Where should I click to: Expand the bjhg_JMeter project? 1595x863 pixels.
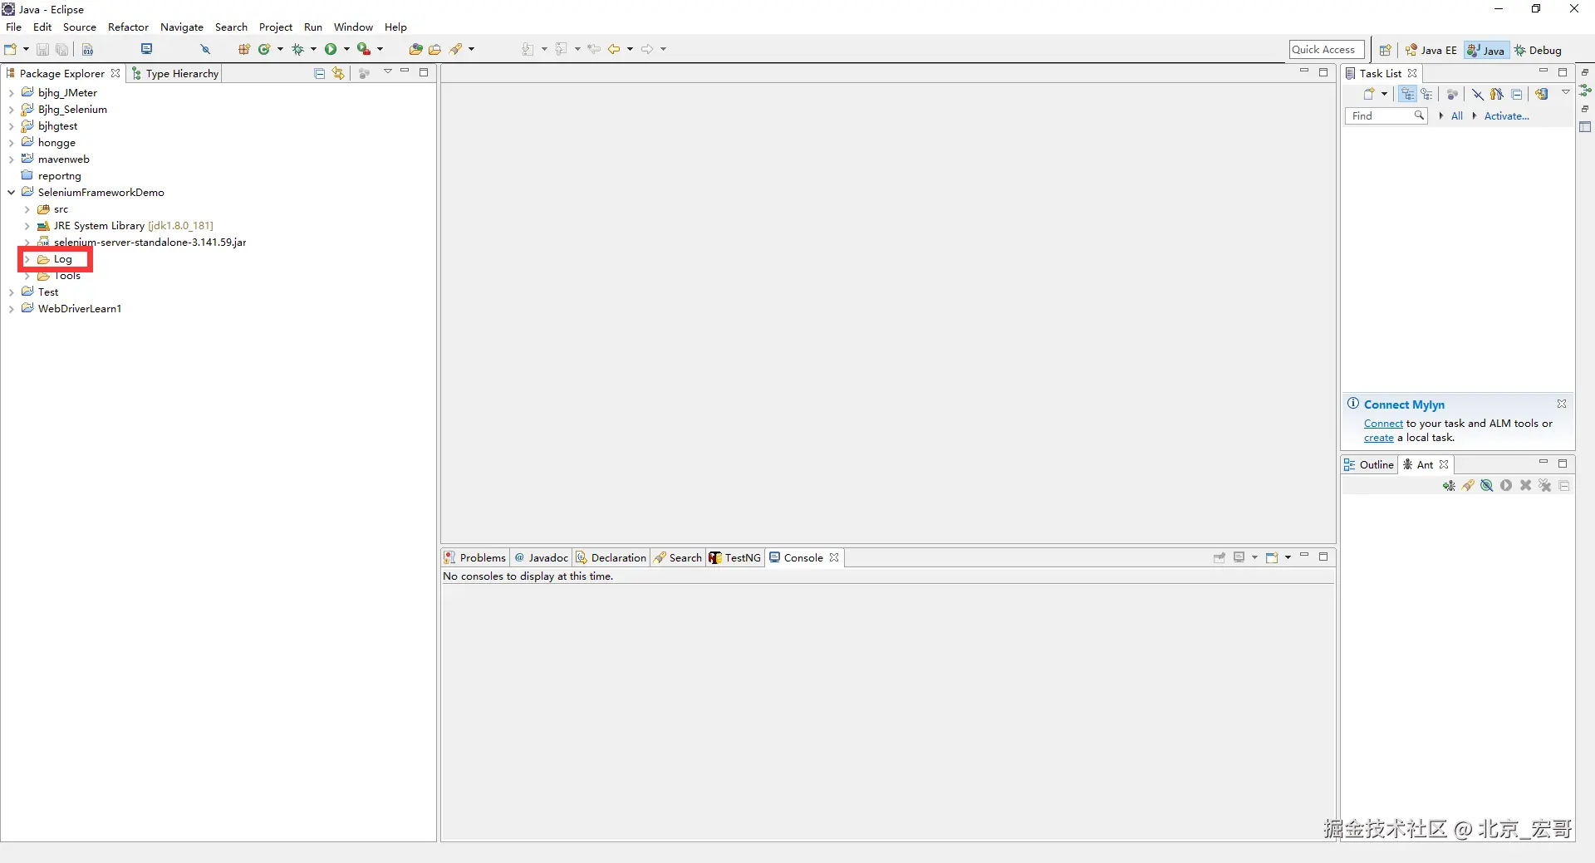tap(11, 93)
